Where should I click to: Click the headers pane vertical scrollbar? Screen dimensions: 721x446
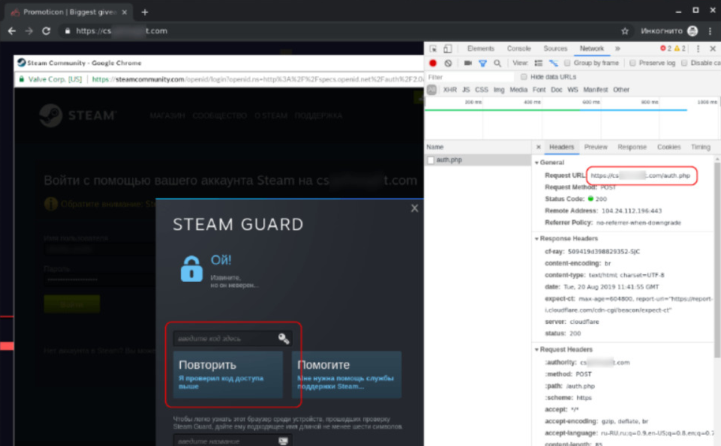(x=717, y=260)
